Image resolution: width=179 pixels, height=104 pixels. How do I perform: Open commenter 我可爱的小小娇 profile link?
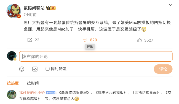click(x=32, y=93)
